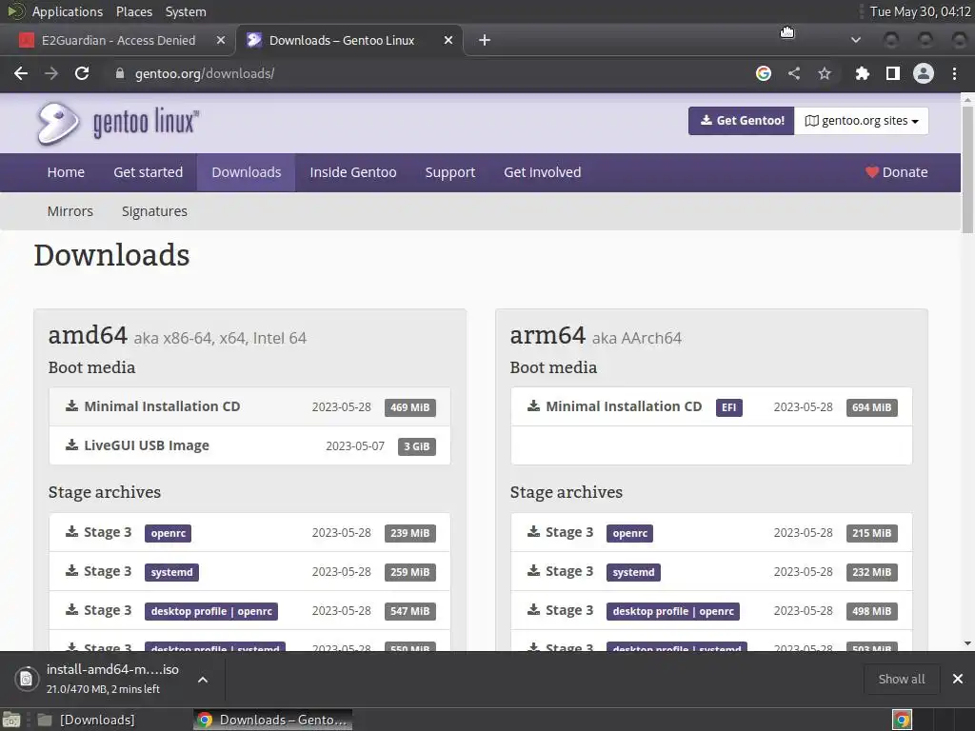Open the Support navigation item
This screenshot has width=975, height=731.
click(x=450, y=172)
